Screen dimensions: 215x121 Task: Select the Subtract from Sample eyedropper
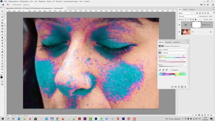[x=167, y=70]
